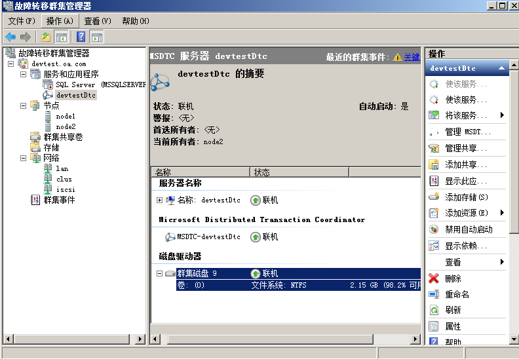Click the 属性 properties icon

click(x=434, y=326)
